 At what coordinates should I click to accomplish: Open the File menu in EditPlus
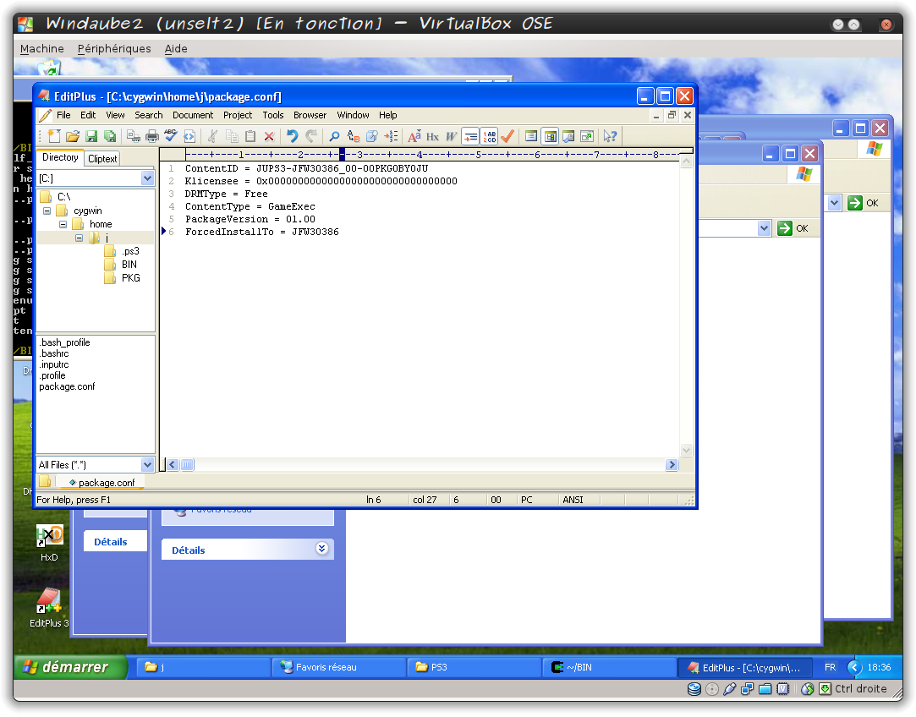pyautogui.click(x=63, y=115)
